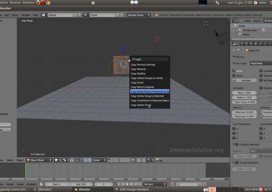Click the Object constraints properties tab icon

tap(260, 44)
